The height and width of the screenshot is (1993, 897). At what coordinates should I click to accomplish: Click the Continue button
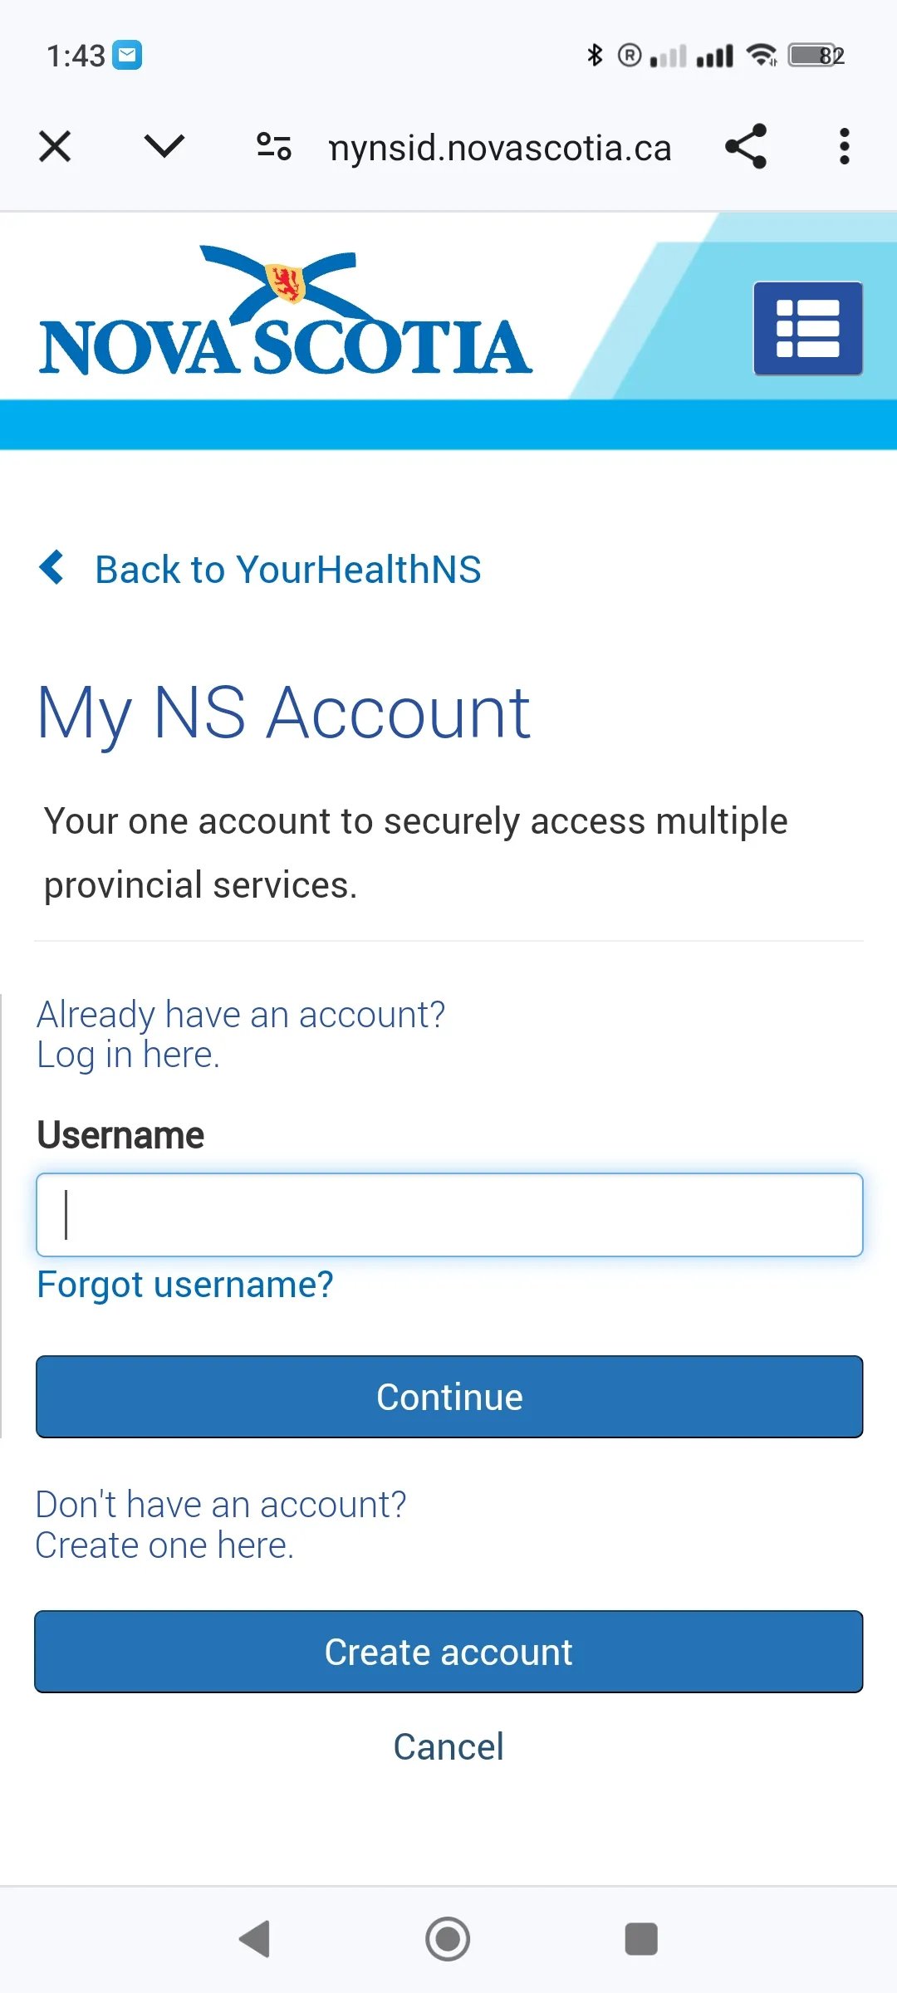(x=449, y=1397)
